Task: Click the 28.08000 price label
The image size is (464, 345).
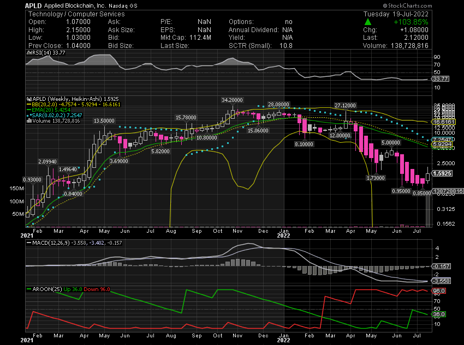Action: pyautogui.click(x=278, y=105)
